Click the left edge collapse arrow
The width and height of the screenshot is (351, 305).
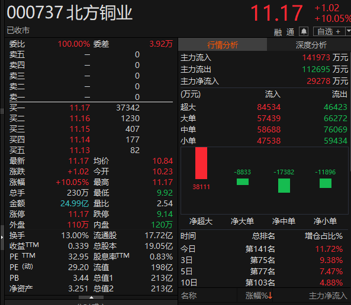click(x=2, y=237)
